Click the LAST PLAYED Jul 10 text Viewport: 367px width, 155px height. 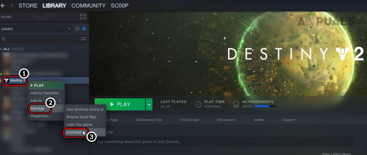pyautogui.click(x=174, y=104)
